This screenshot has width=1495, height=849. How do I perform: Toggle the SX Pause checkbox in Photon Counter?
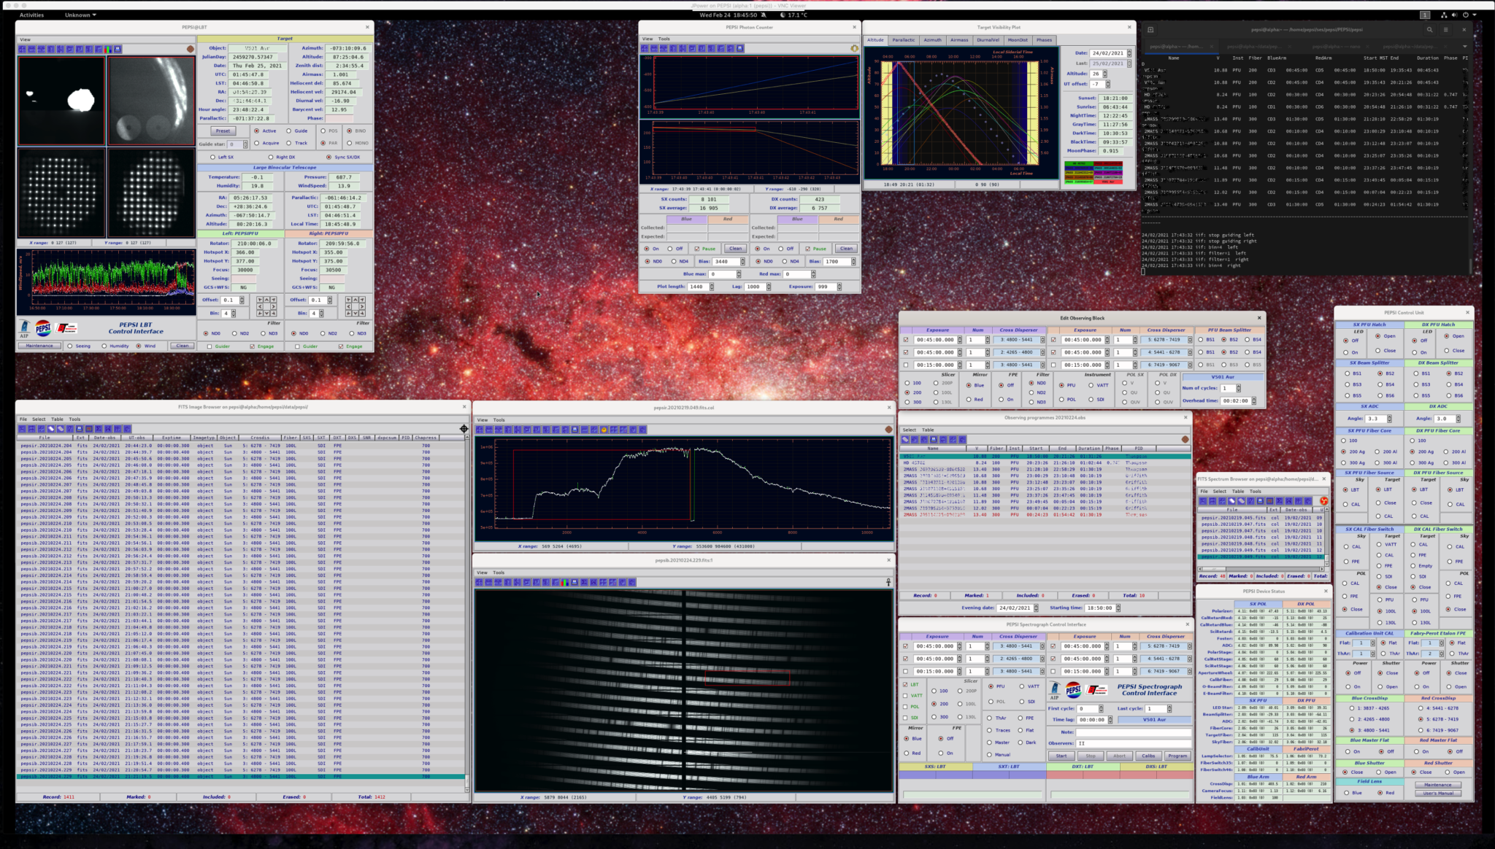click(x=696, y=249)
